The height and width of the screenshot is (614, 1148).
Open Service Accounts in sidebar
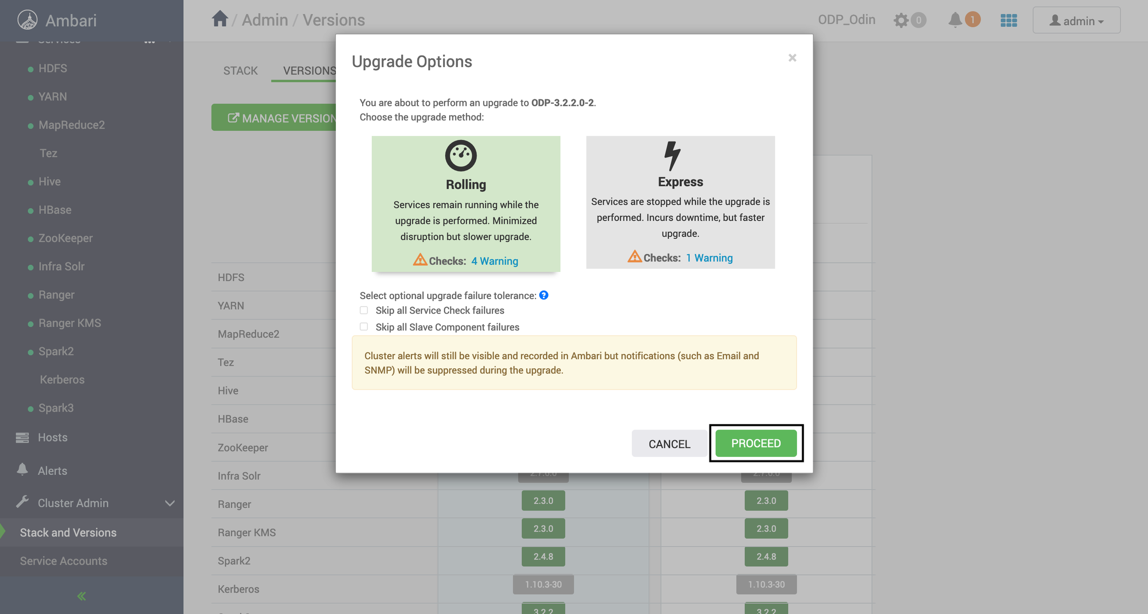click(64, 560)
